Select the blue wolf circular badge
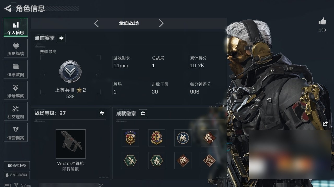This screenshot has height=187, width=334. (x=183, y=138)
